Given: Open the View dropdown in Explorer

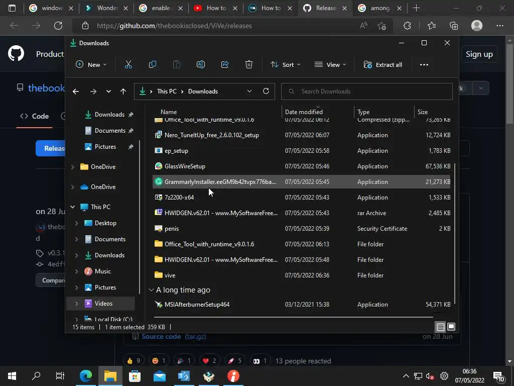Looking at the screenshot, I should pyautogui.click(x=330, y=65).
